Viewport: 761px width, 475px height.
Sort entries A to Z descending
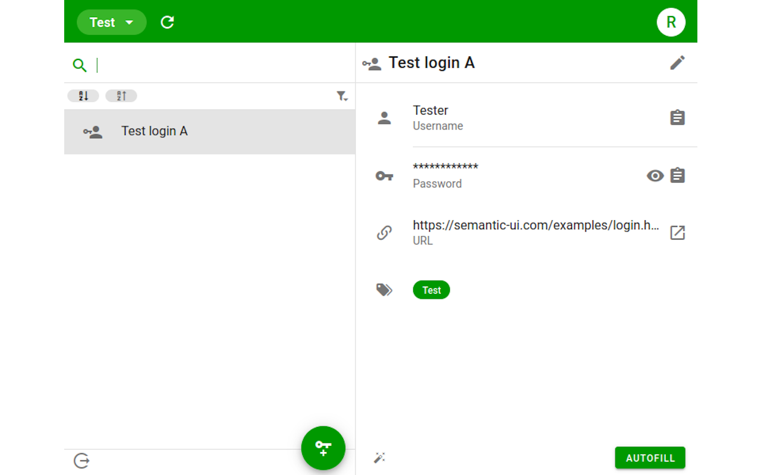pyautogui.click(x=83, y=96)
